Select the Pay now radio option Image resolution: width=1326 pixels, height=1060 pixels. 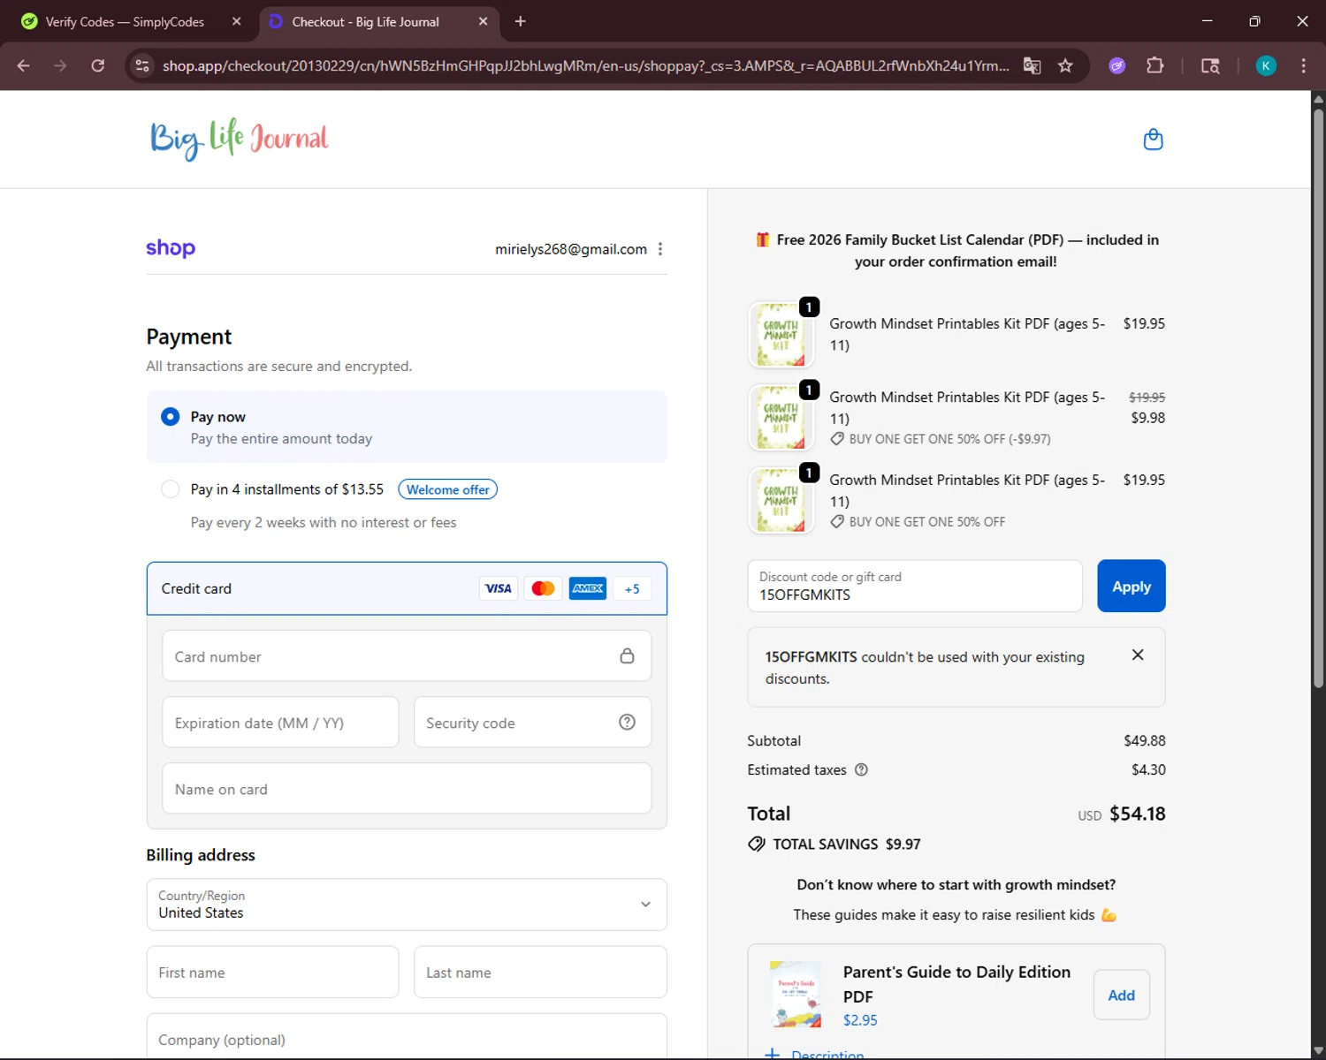(x=171, y=417)
